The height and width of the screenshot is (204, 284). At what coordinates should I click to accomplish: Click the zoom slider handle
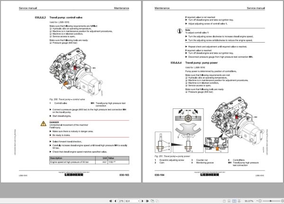pos(271,201)
